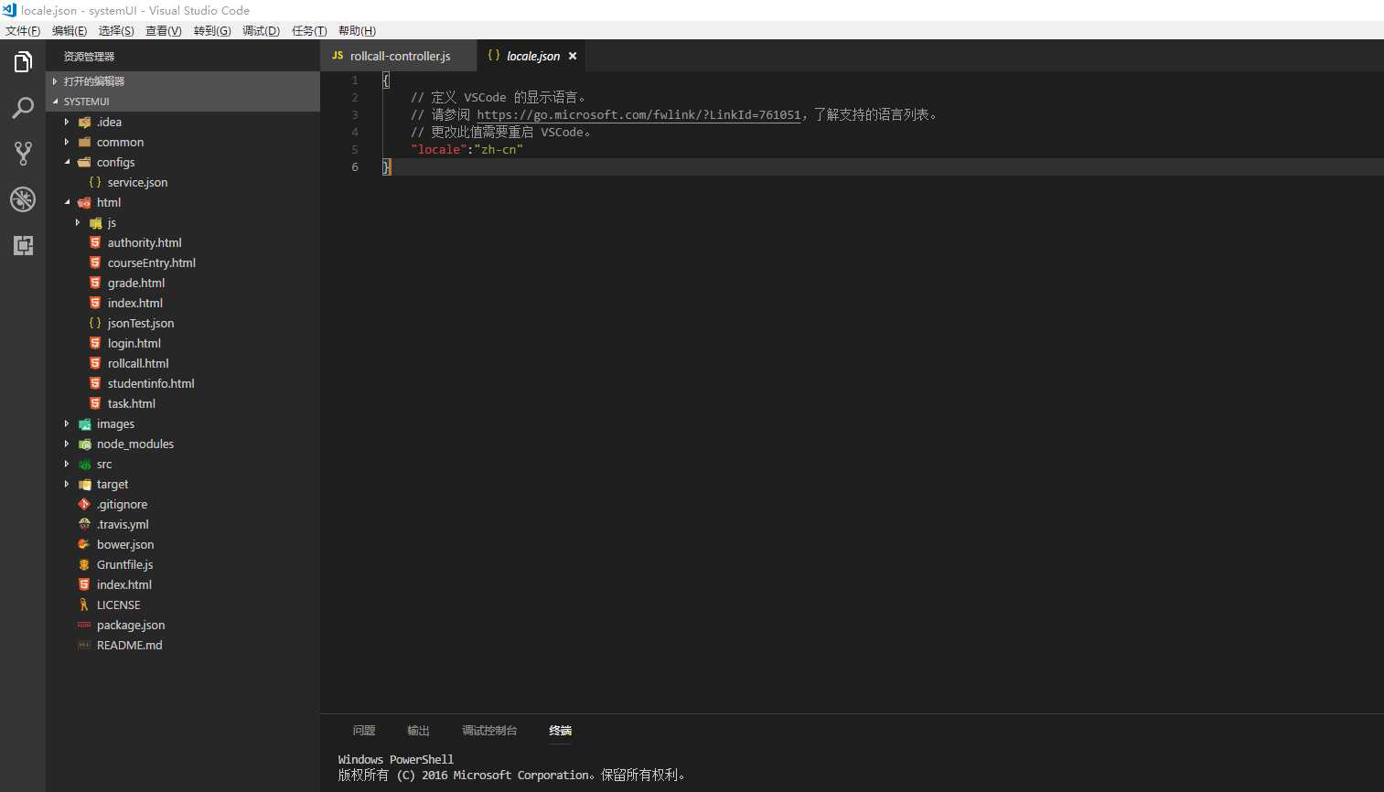Open the Explorer view in activity bar
The width and height of the screenshot is (1384, 792).
tap(23, 62)
